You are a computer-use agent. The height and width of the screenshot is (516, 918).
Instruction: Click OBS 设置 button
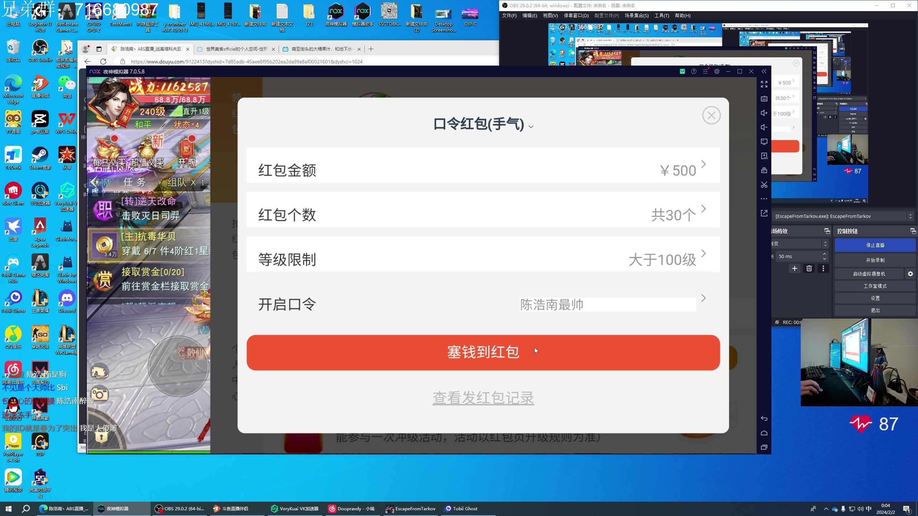(x=875, y=298)
